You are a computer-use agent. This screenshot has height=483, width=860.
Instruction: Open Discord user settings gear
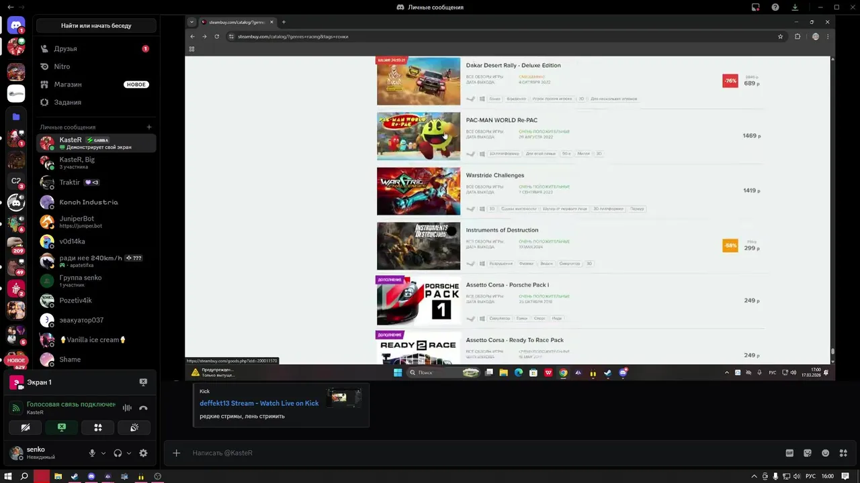(143, 453)
